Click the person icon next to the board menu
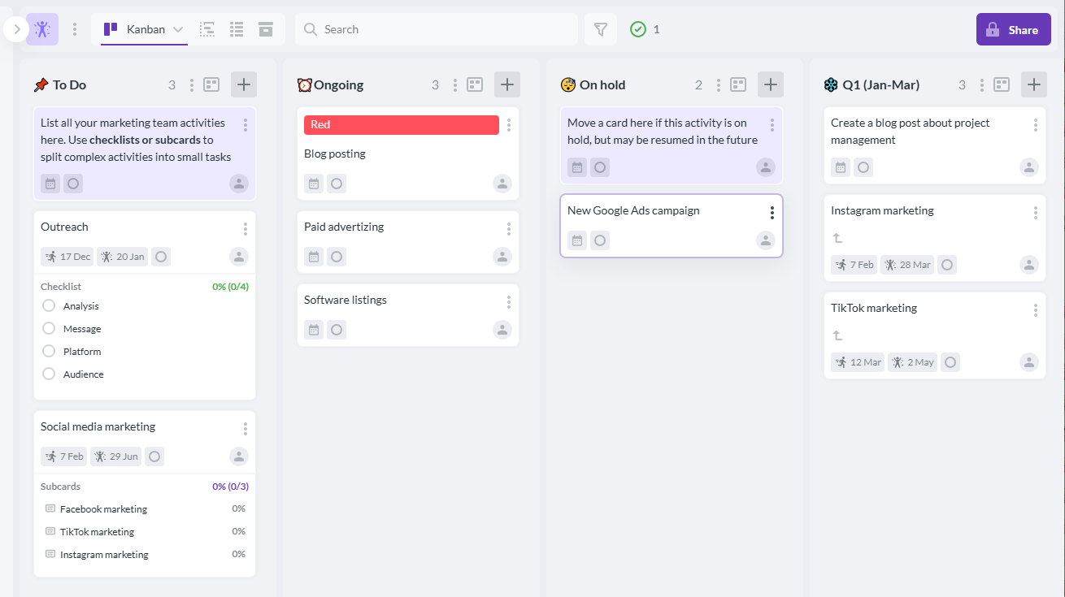The image size is (1065, 597). [41, 28]
